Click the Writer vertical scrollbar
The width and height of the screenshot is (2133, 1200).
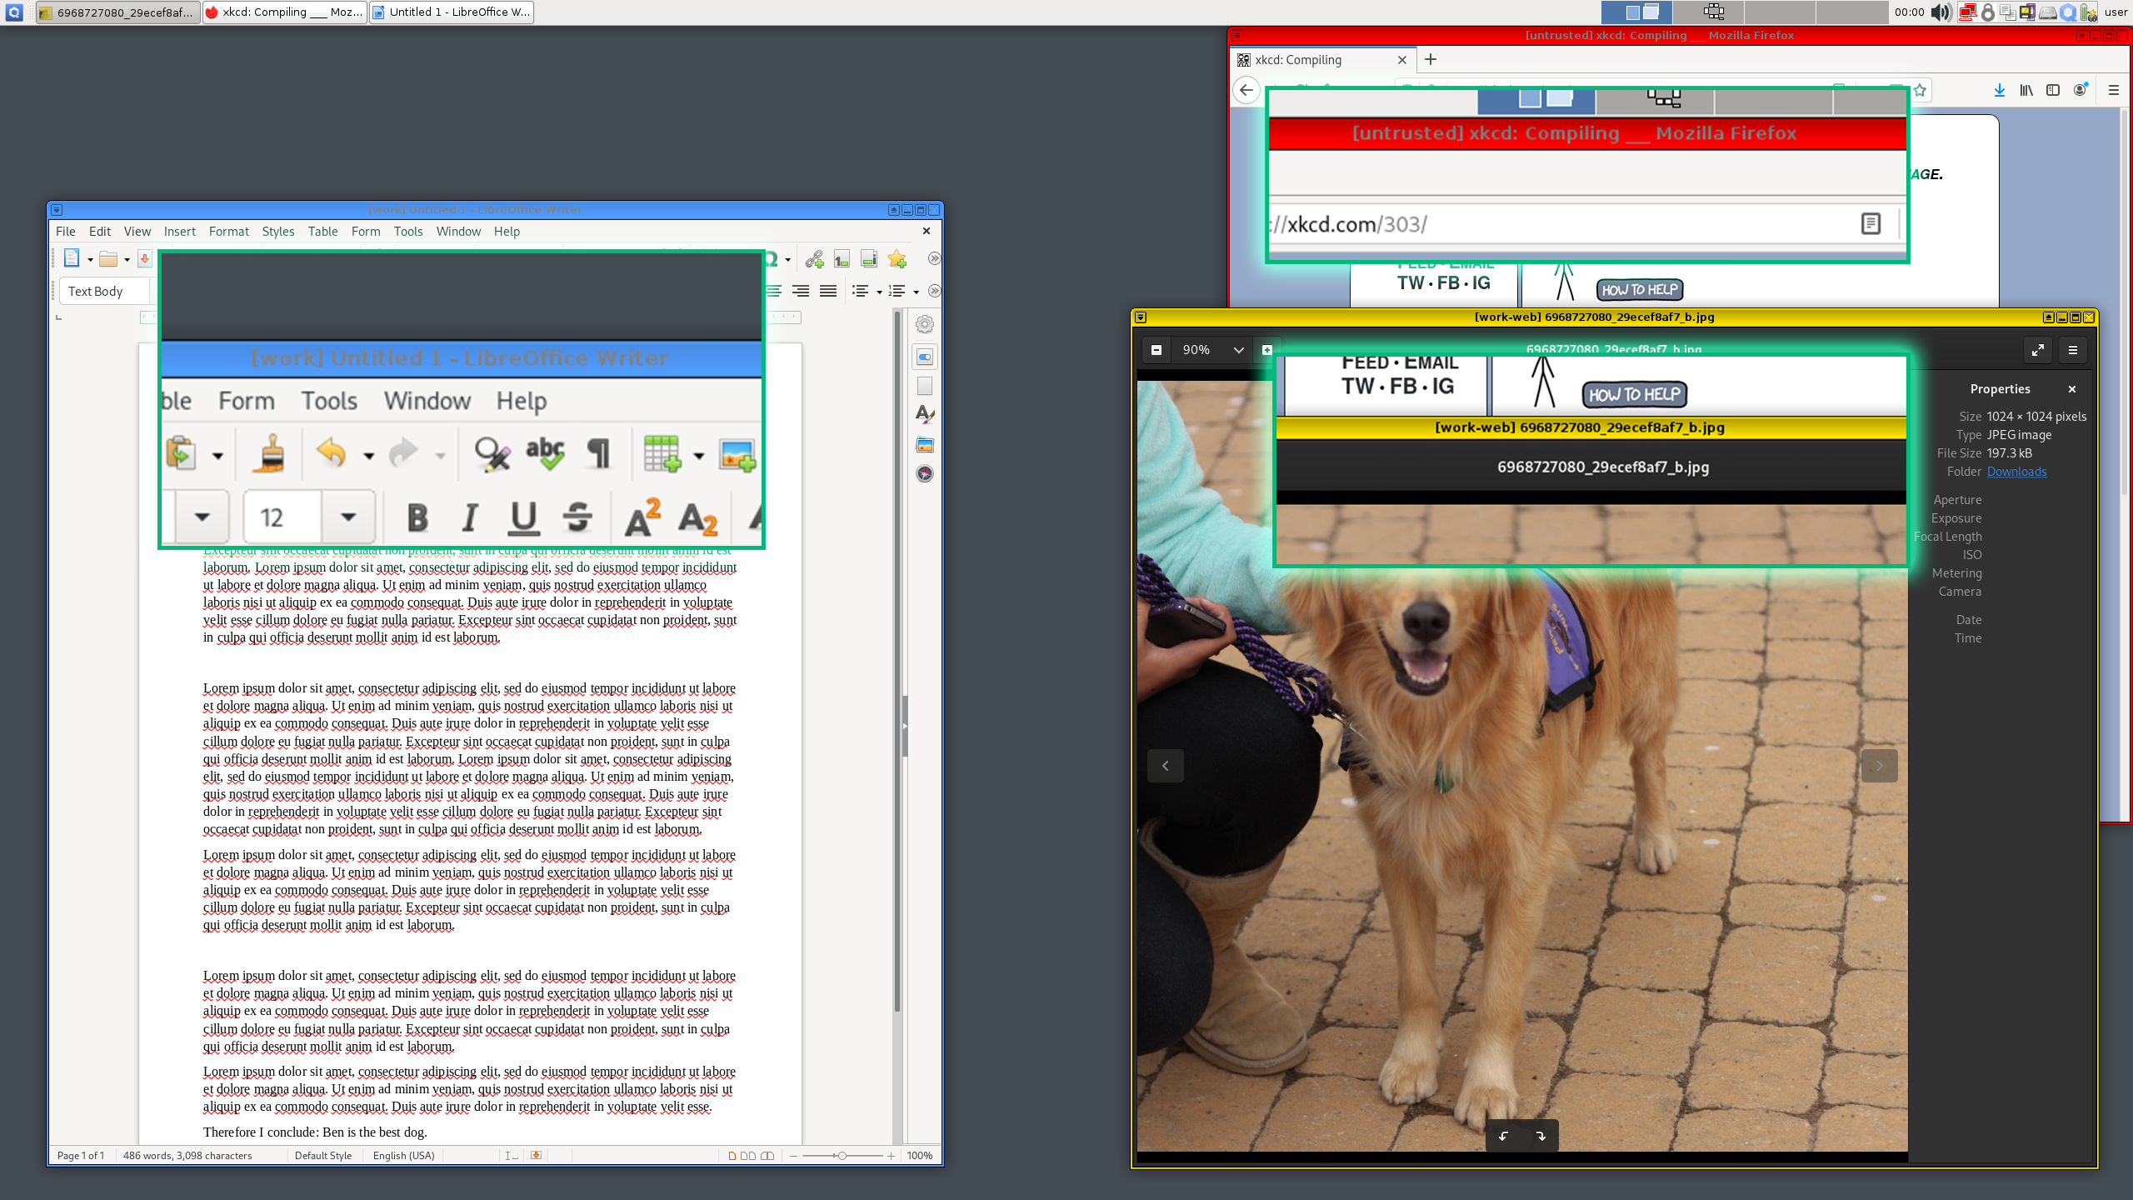tap(897, 662)
